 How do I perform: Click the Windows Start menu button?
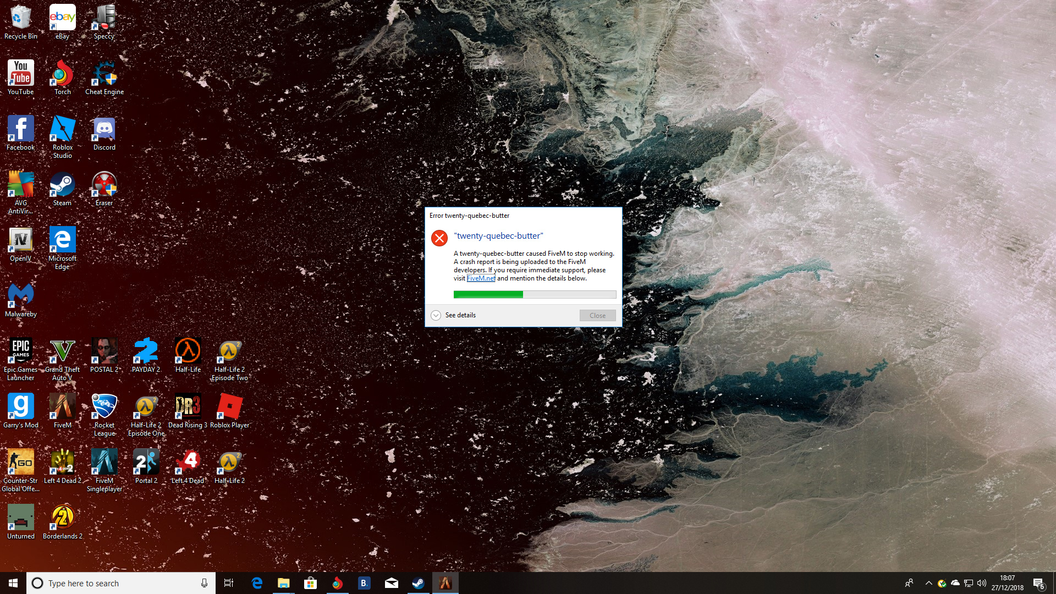[x=13, y=582]
